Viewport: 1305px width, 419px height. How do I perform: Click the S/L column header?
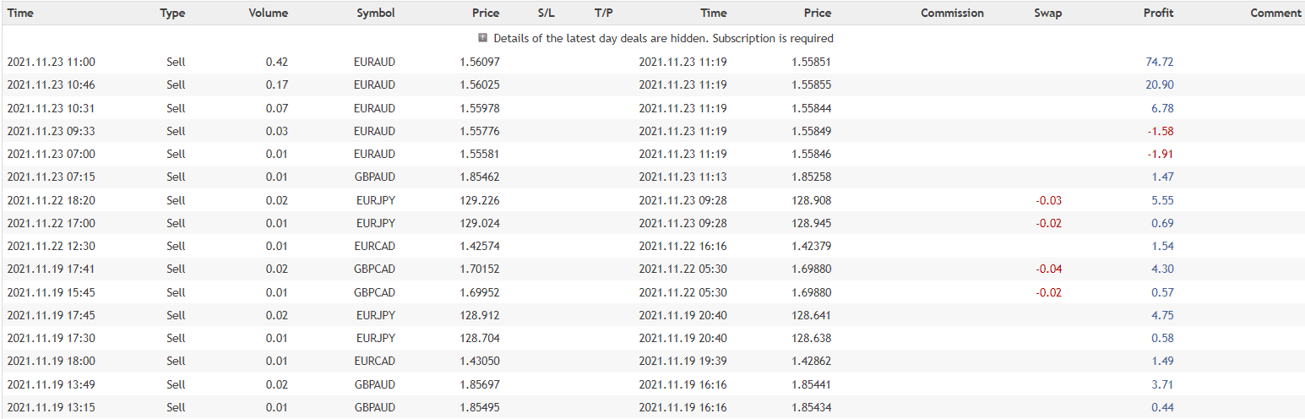pos(546,13)
